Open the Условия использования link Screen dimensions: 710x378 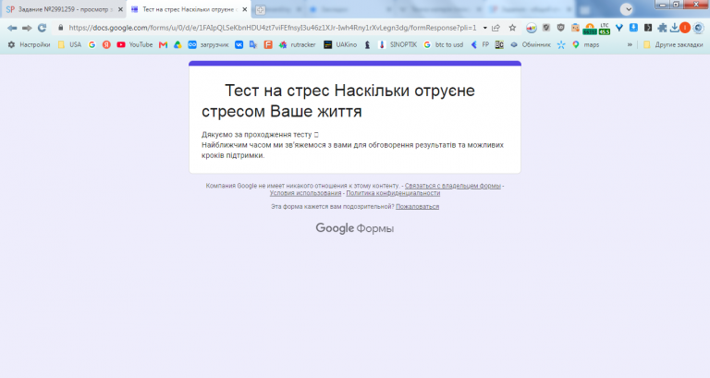point(306,193)
